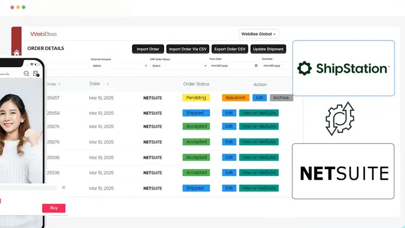Click Import Order Via CSV button

[188, 49]
